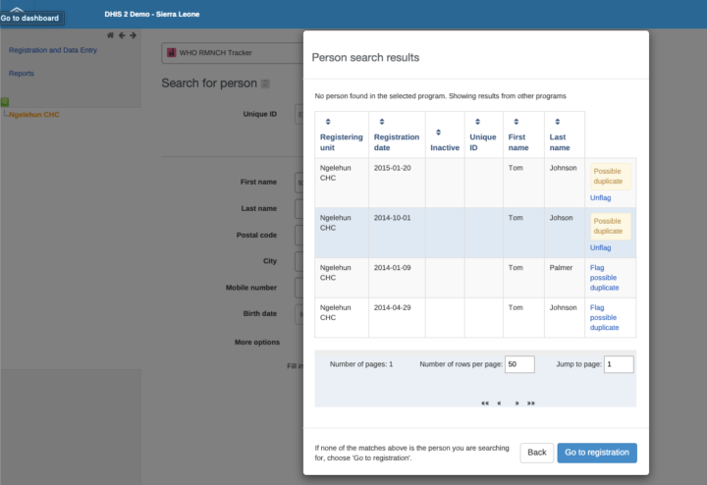Sort by First name column
The width and height of the screenshot is (707, 485).
point(517,122)
